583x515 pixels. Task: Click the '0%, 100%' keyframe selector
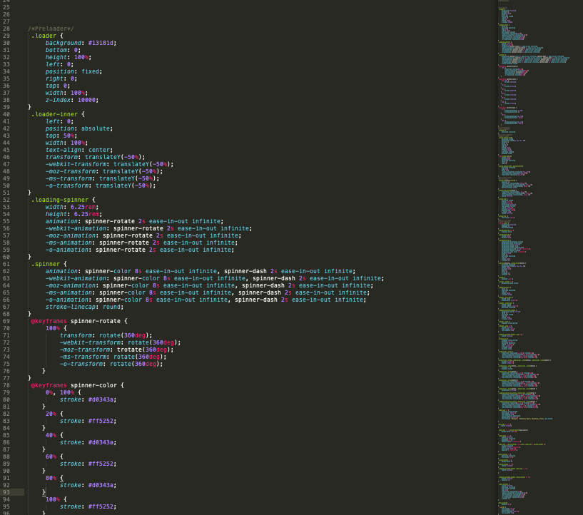coord(59,392)
